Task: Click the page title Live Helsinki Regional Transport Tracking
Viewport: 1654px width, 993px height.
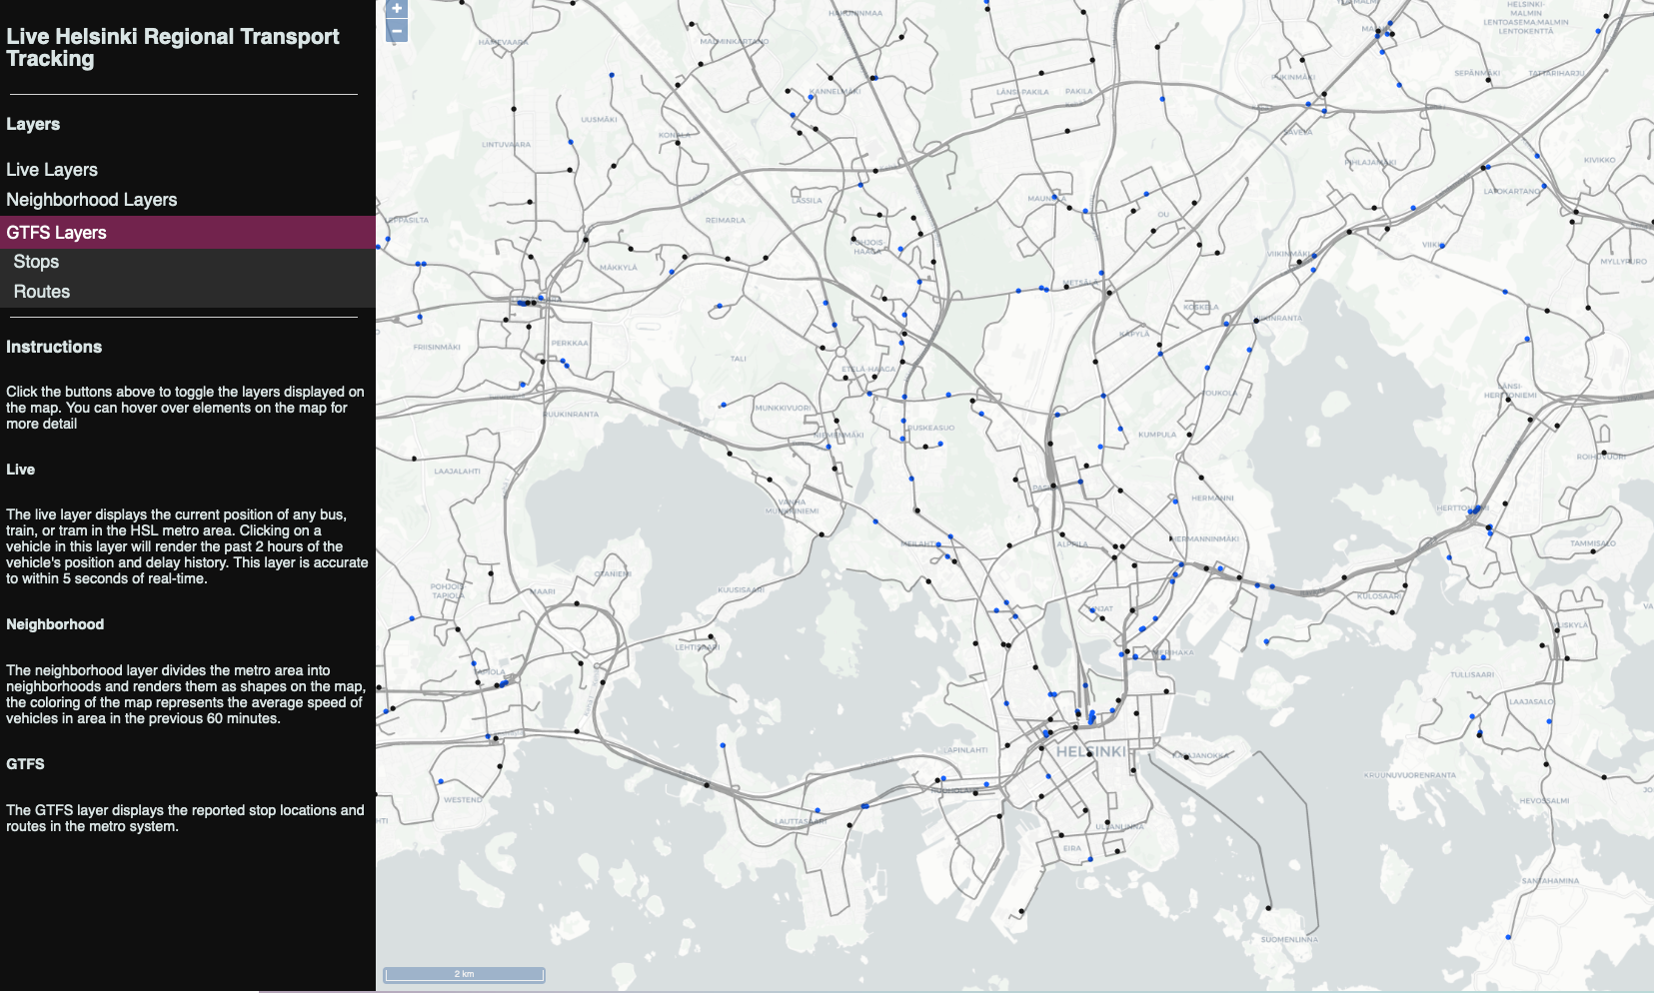Action: click(x=173, y=48)
